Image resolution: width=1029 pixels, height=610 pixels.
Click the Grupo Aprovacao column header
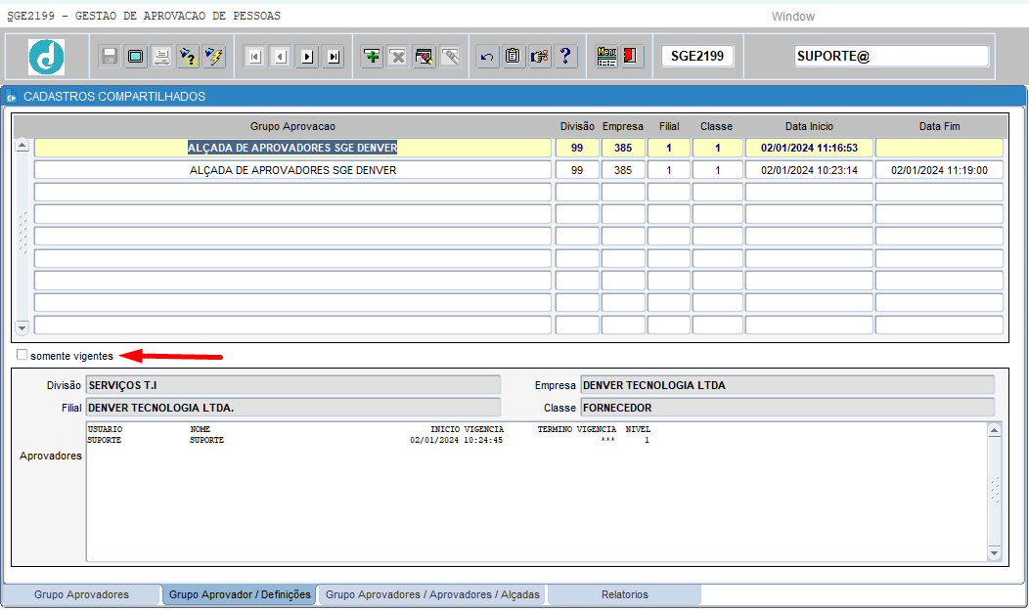point(292,126)
